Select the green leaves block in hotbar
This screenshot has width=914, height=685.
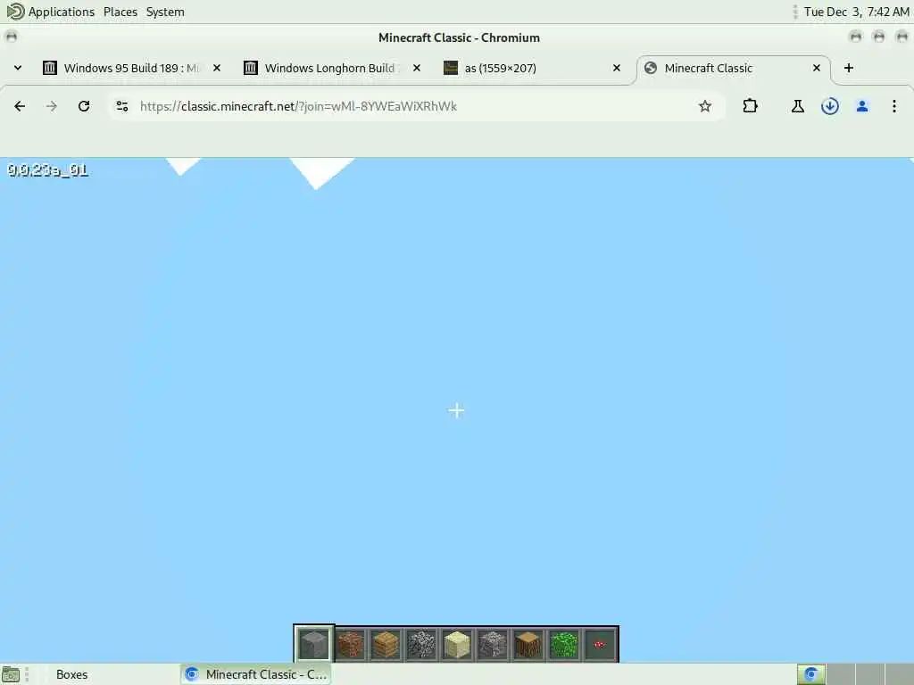pos(564,644)
